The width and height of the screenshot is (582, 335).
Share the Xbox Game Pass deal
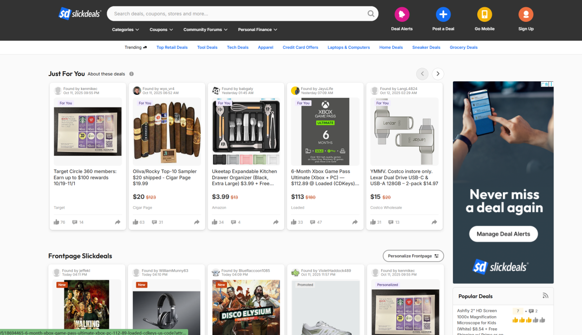tap(355, 222)
